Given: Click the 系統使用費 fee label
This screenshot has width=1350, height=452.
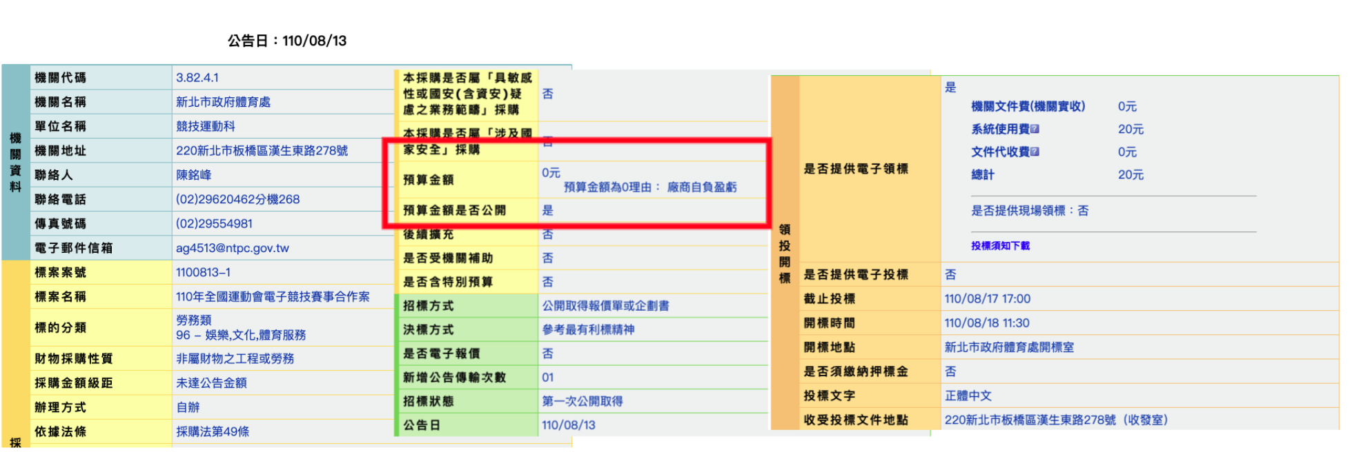Looking at the screenshot, I should pos(1000,129).
